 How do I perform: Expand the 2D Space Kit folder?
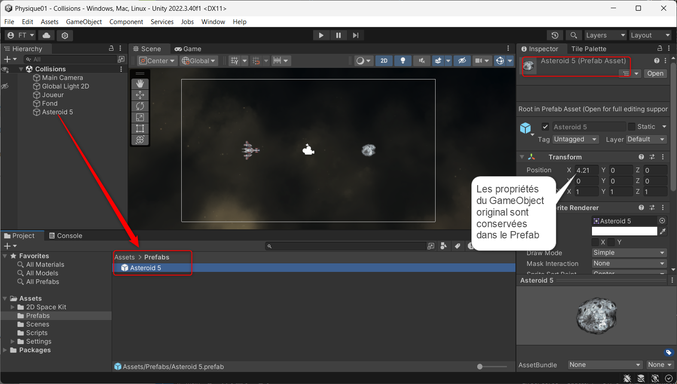point(13,307)
